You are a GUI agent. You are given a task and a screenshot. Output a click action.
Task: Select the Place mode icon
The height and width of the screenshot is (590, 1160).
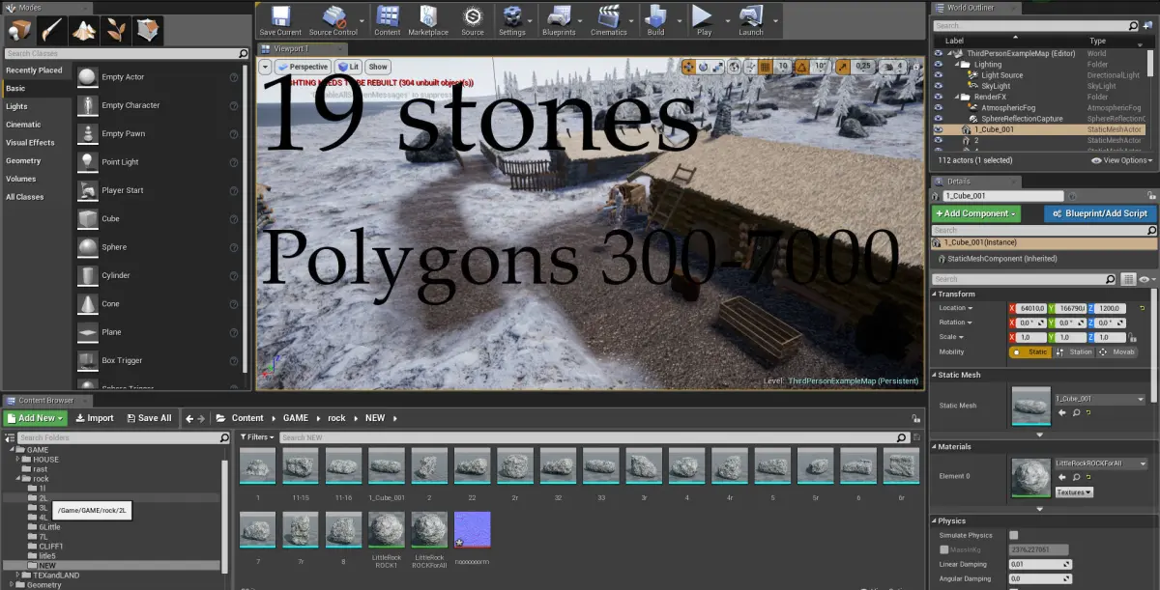20,30
